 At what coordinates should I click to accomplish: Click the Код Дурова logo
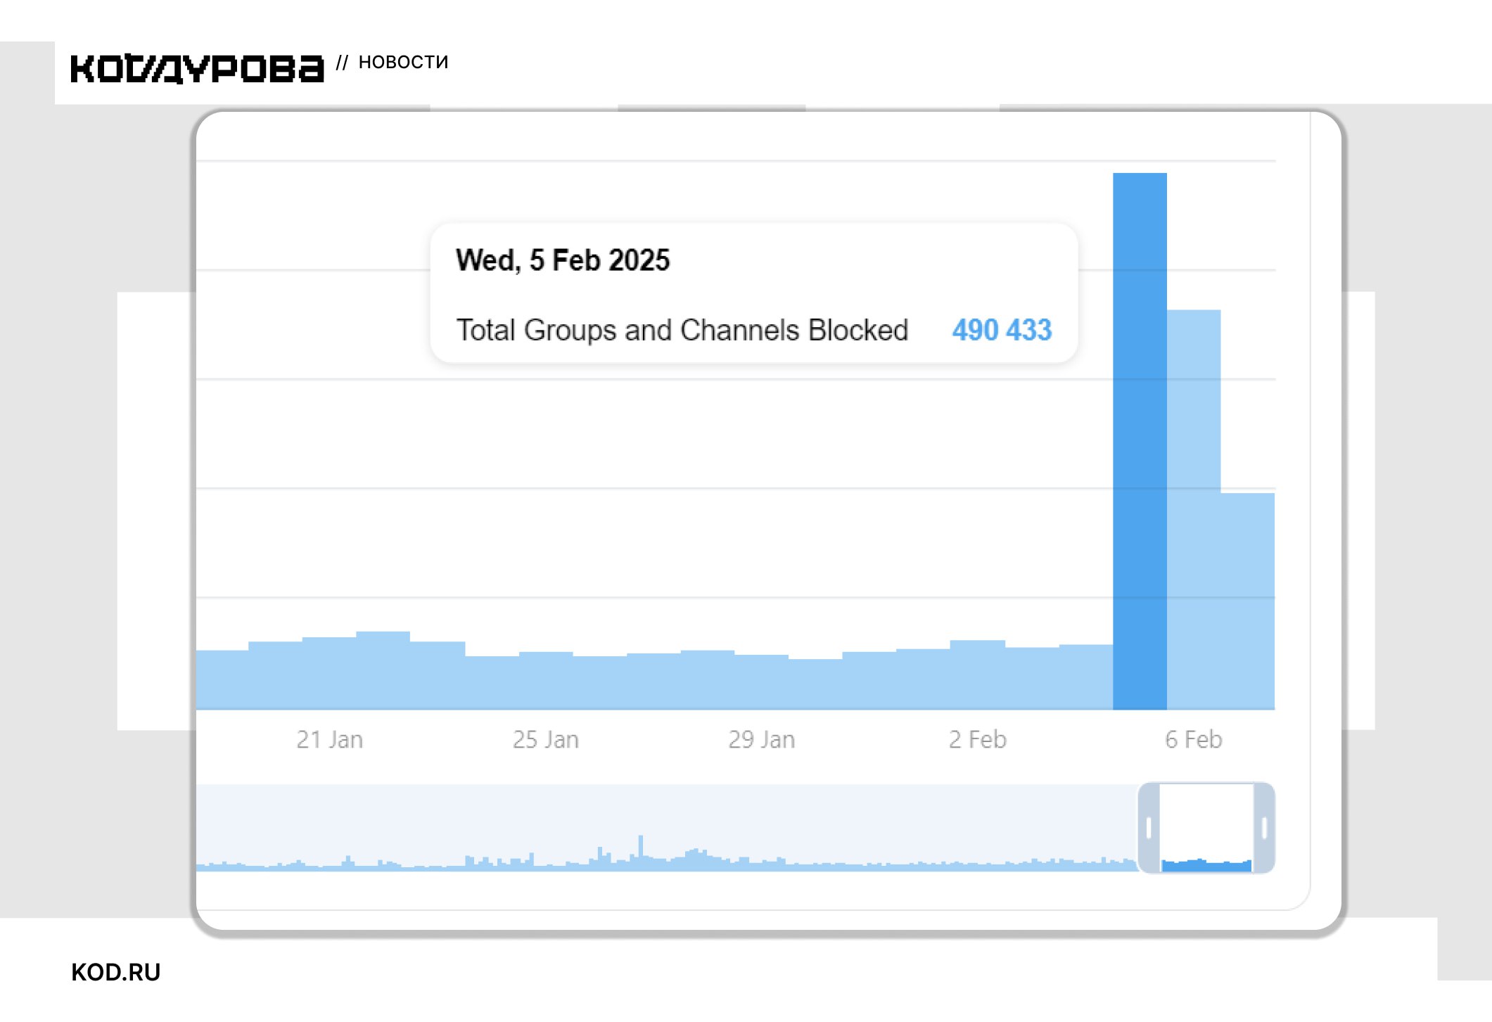pos(197,68)
